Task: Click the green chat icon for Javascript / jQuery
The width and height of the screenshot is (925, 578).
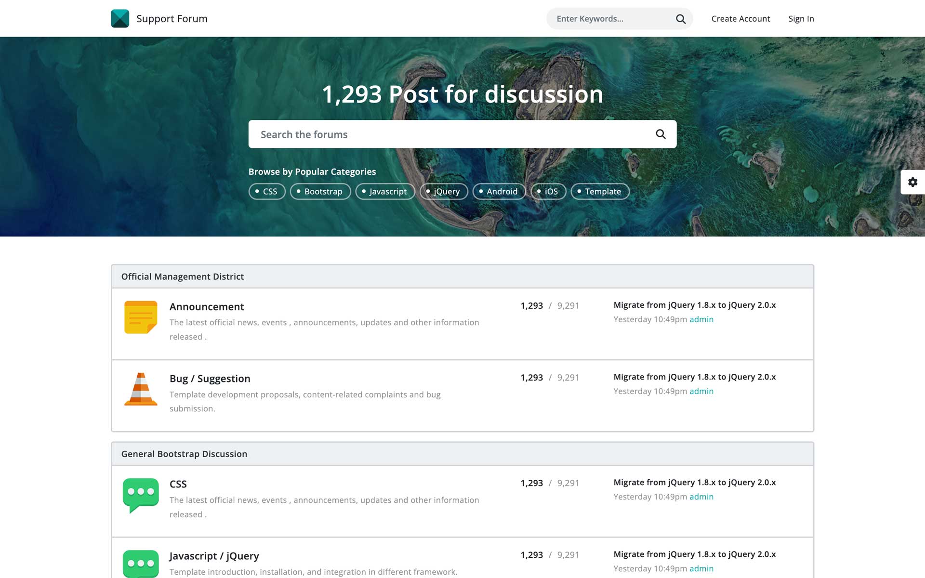Action: pyautogui.click(x=140, y=563)
